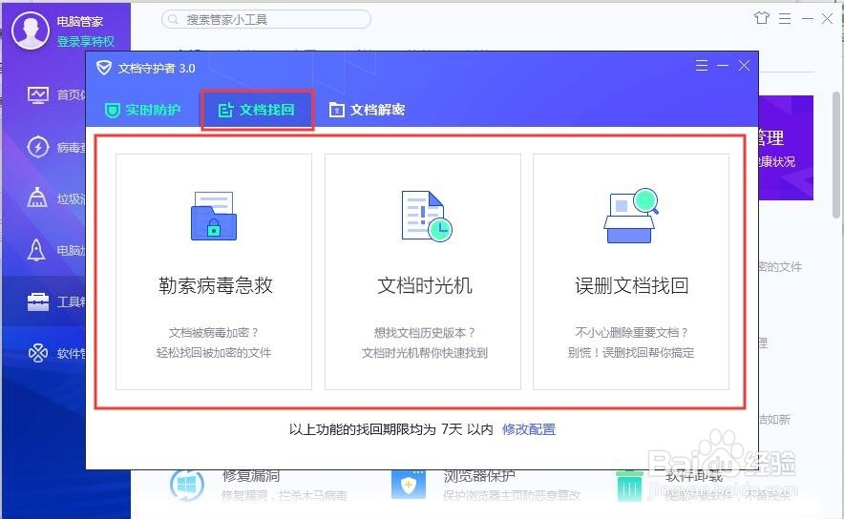Open the 勒索病毒急救 card title
The height and width of the screenshot is (519, 844).
click(x=216, y=285)
